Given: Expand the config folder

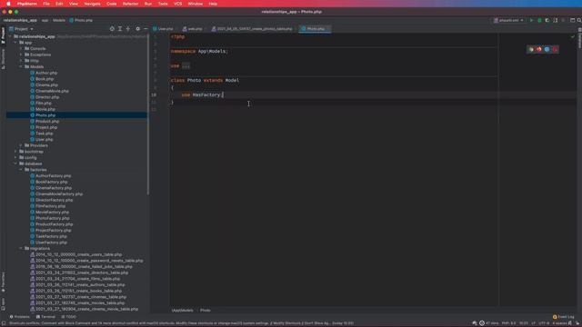Looking at the screenshot, I should click(x=15, y=157).
